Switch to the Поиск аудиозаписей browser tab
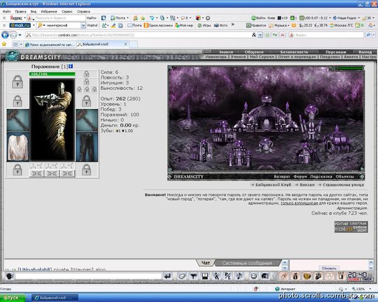The image size is (378, 302). (x=50, y=45)
